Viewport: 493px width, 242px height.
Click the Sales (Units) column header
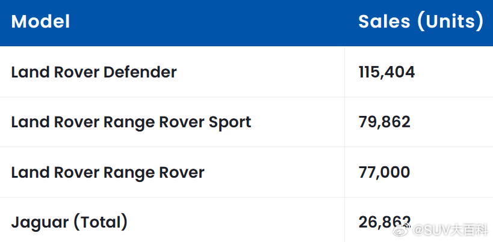coord(421,21)
